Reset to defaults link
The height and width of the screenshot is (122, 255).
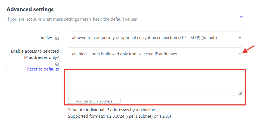pos(43,69)
